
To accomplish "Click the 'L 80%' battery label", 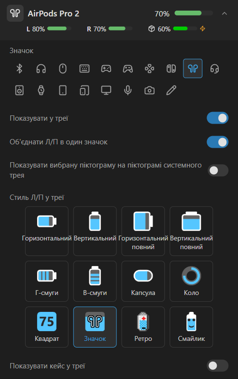I will point(36,29).
